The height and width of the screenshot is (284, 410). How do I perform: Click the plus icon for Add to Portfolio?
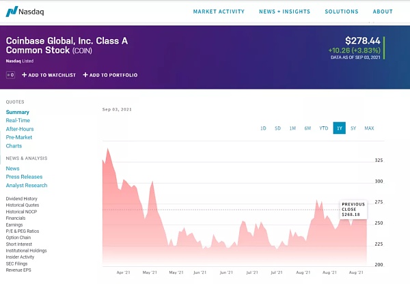[x=85, y=75]
